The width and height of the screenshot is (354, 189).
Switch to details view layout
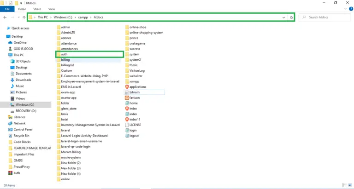[x=343, y=185]
